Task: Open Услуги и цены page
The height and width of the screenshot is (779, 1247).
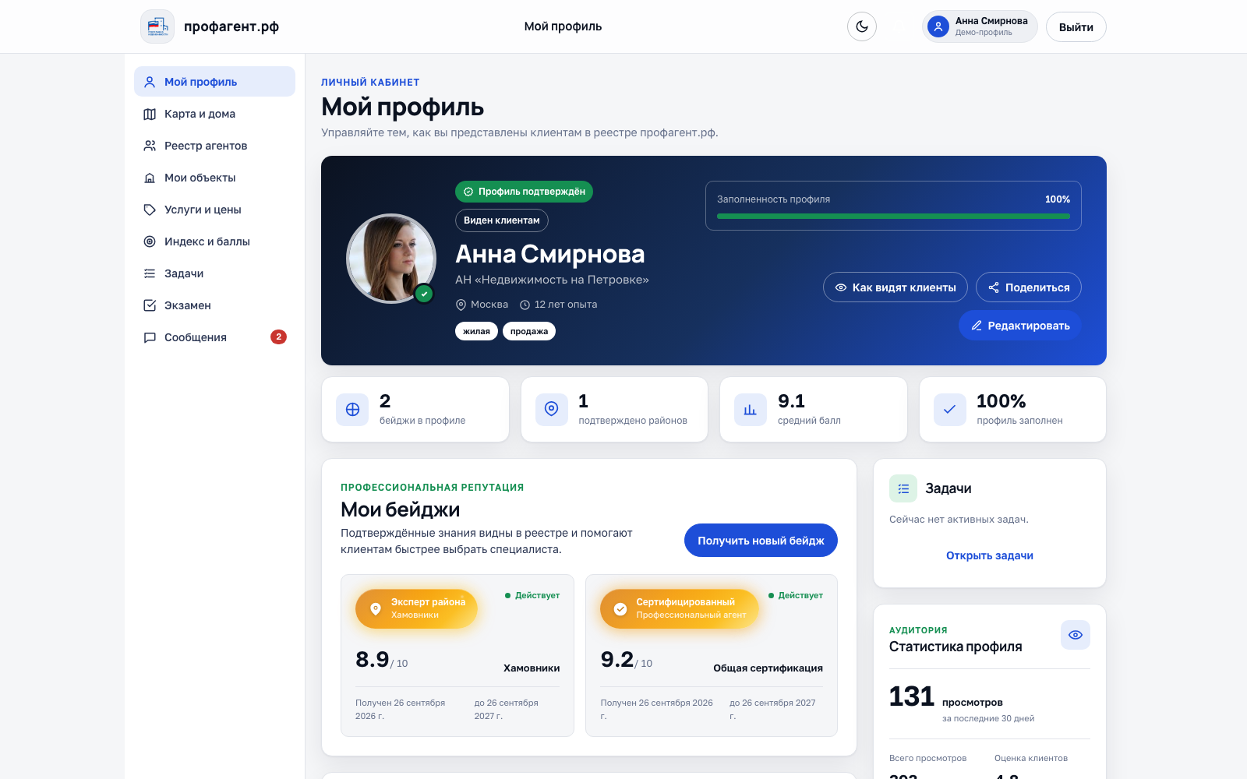Action: point(214,210)
